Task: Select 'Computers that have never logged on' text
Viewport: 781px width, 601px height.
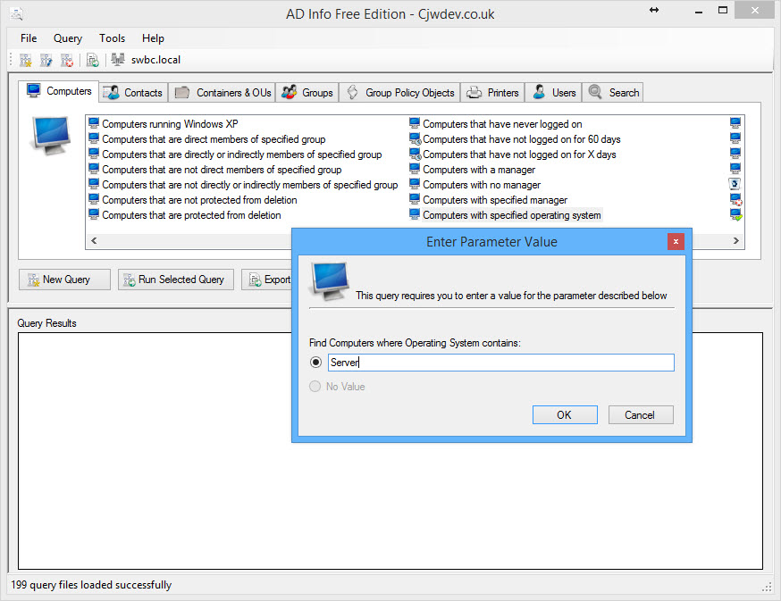Action: 502,123
